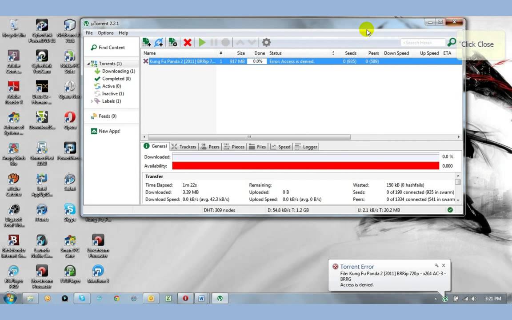Screen dimensions: 512x320
Task: Click the Chrome icon in the taskbar
Action: coord(116,299)
